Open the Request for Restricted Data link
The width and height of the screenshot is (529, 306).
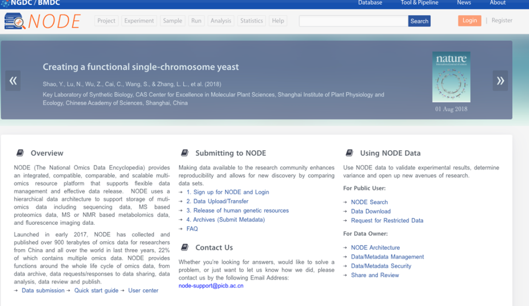tap(387, 220)
